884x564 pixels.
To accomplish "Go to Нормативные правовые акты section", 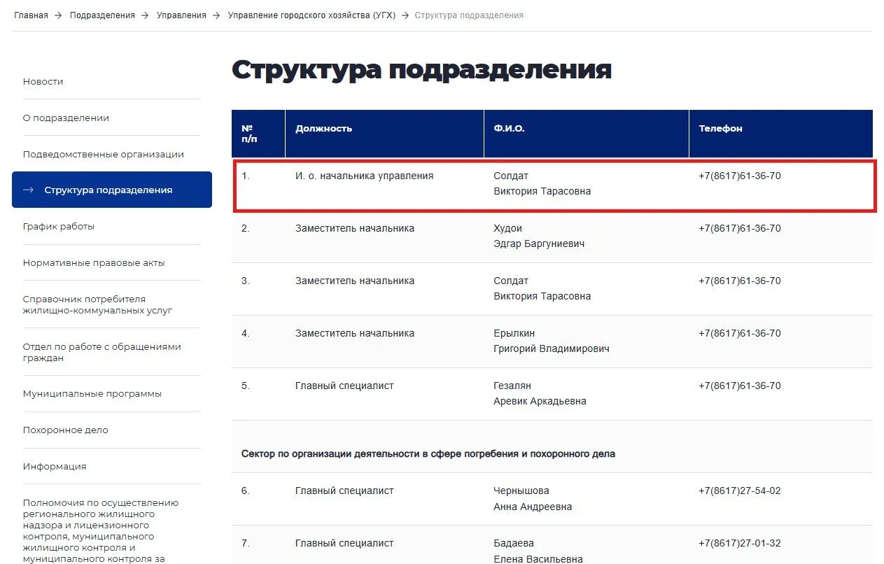I will (x=94, y=263).
